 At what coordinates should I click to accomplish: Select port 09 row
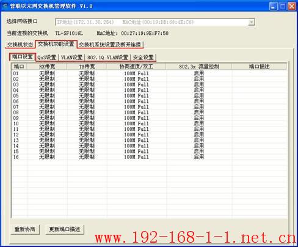[150, 118]
